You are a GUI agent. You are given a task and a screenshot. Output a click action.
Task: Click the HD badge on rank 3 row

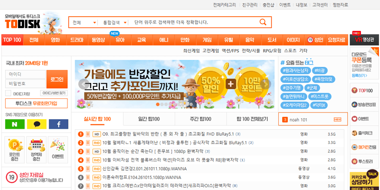click(x=97, y=152)
